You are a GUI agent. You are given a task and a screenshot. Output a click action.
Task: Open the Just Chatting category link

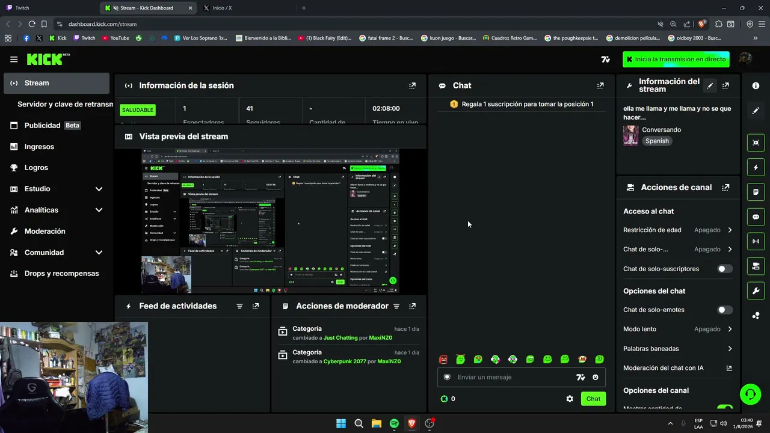click(x=340, y=338)
